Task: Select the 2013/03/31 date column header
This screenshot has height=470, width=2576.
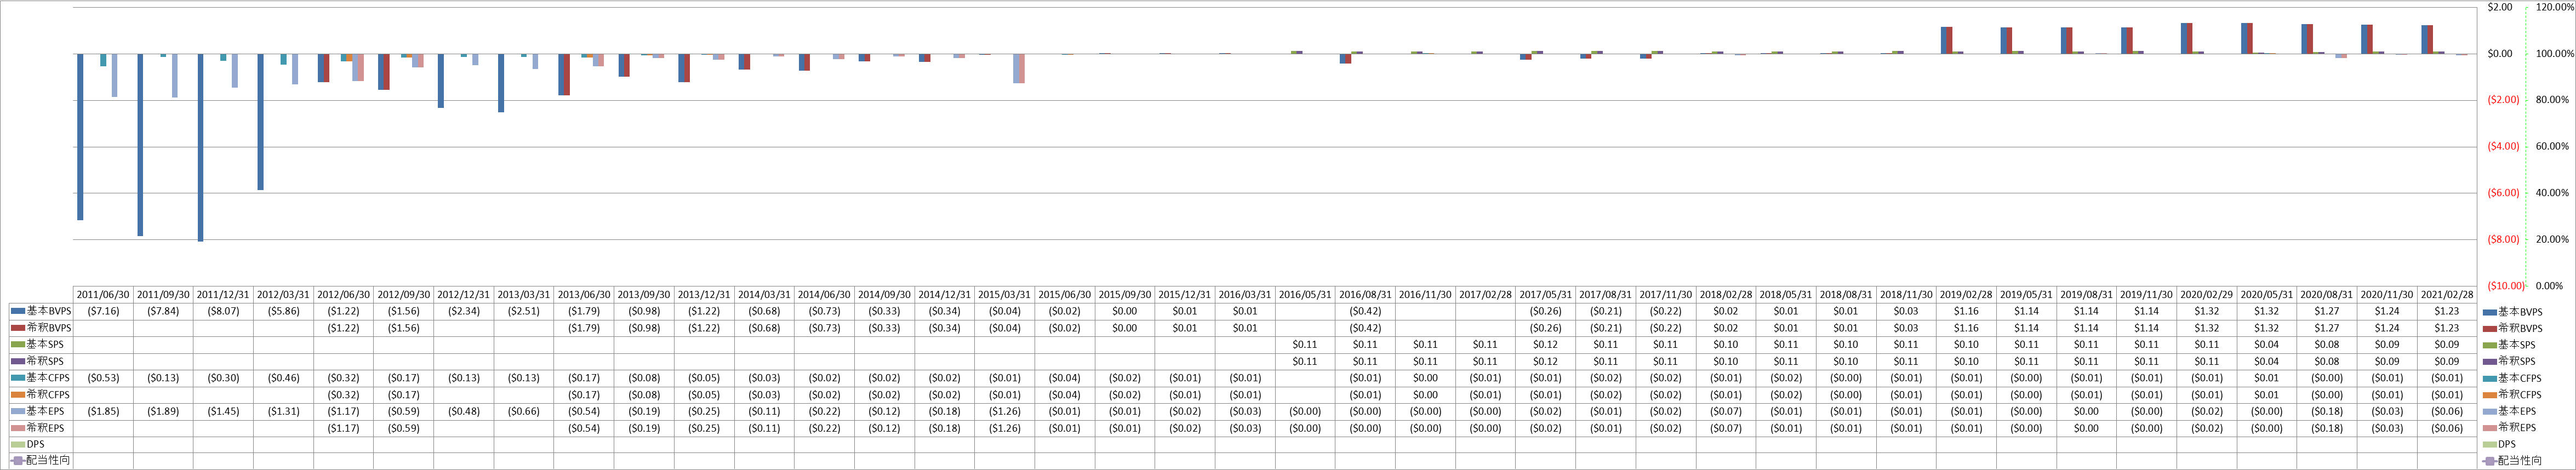Action: pos(524,295)
